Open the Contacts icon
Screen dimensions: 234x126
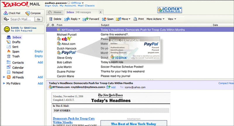pos(8,62)
